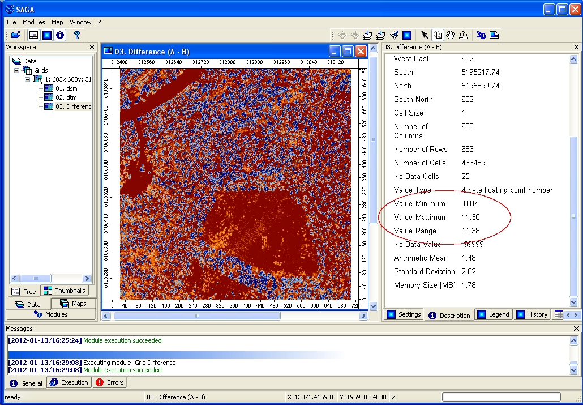
Task: Switch to the Thumbnails view
Action: click(x=64, y=290)
